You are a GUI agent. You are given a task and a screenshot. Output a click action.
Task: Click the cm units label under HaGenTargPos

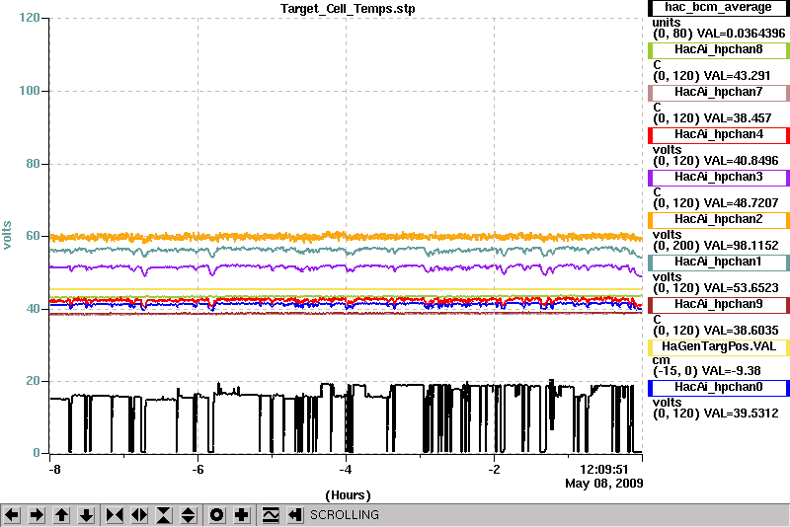point(661,360)
